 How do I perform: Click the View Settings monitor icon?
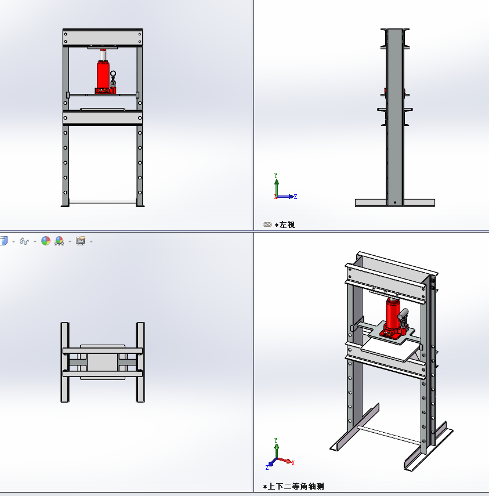click(x=81, y=241)
